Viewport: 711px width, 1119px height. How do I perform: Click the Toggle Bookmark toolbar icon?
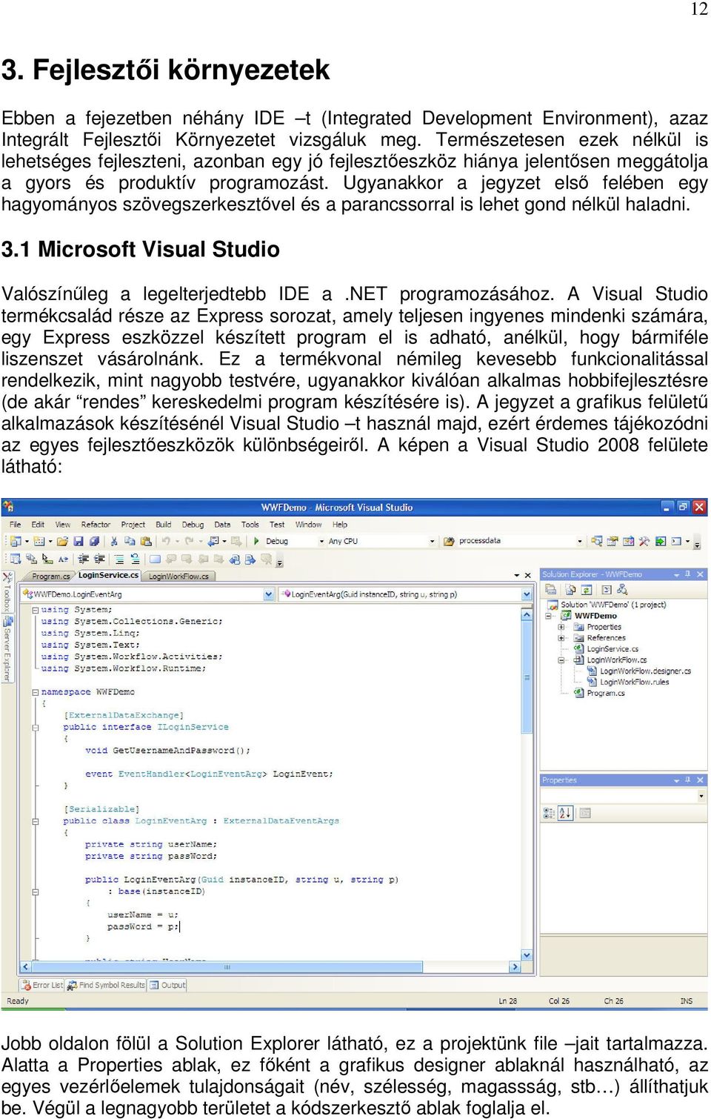[156, 559]
